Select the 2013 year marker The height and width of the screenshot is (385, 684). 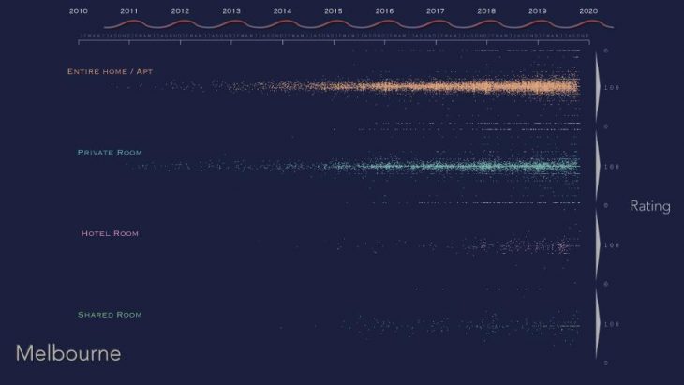231,11
